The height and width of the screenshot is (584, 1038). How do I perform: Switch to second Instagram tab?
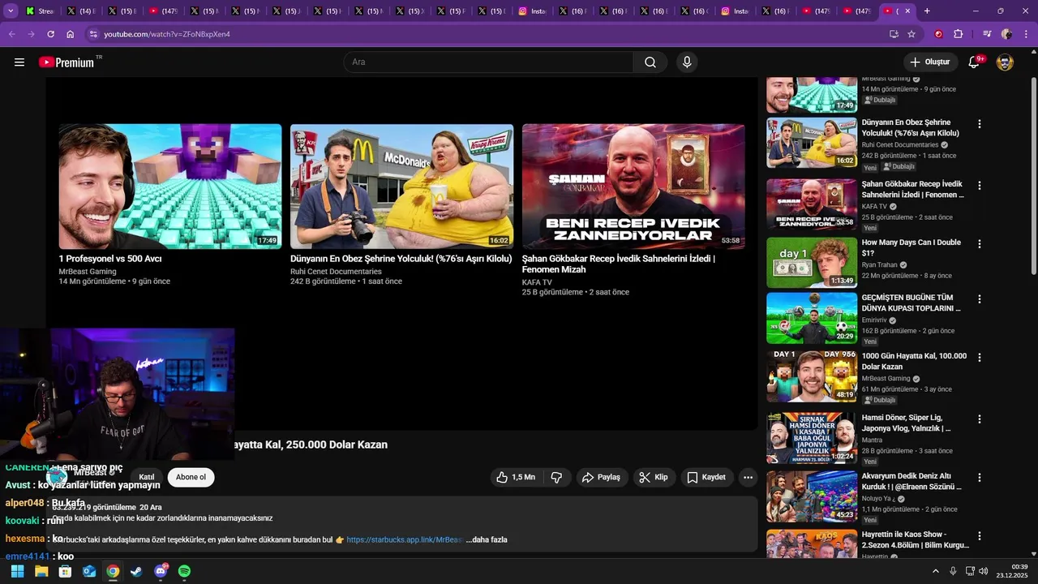tap(736, 11)
